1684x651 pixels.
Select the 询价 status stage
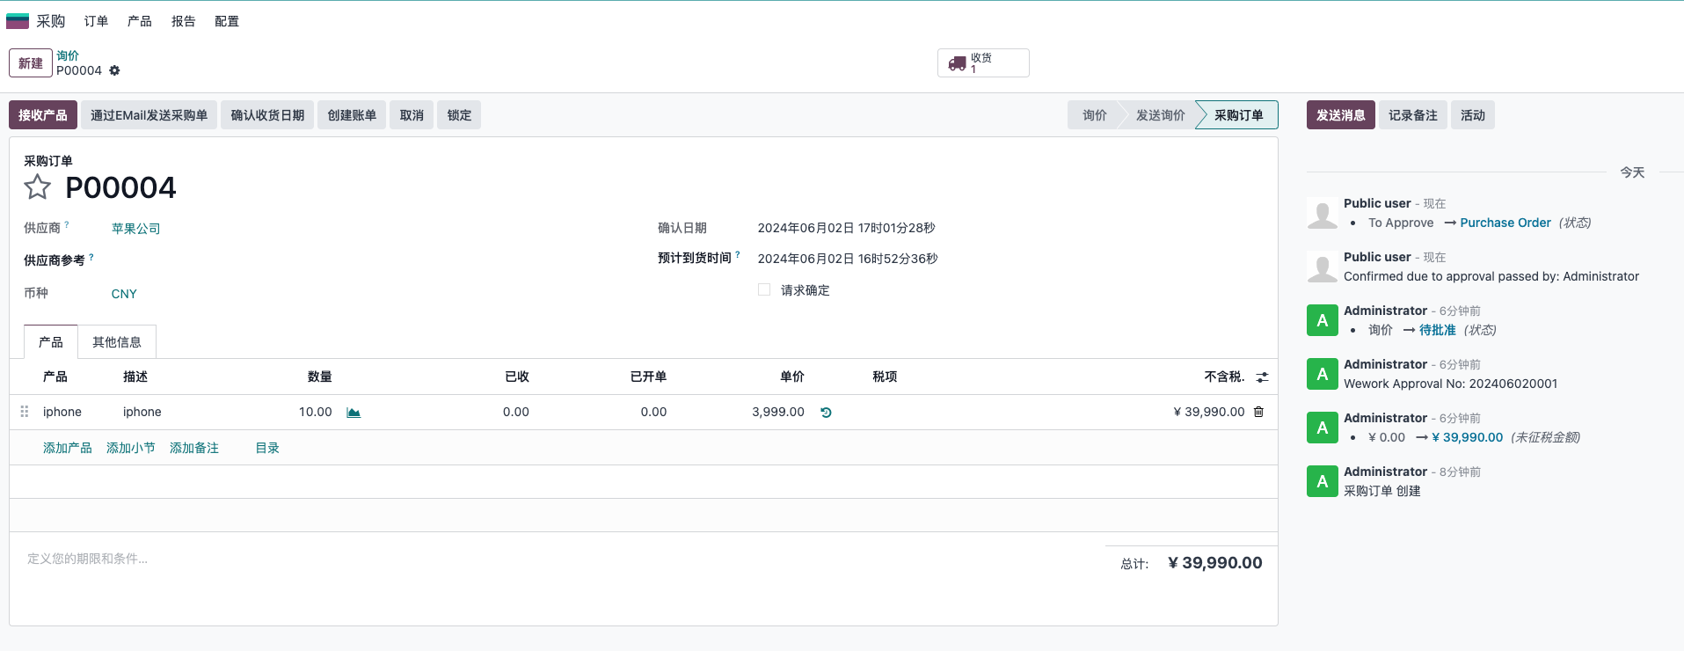coord(1094,115)
